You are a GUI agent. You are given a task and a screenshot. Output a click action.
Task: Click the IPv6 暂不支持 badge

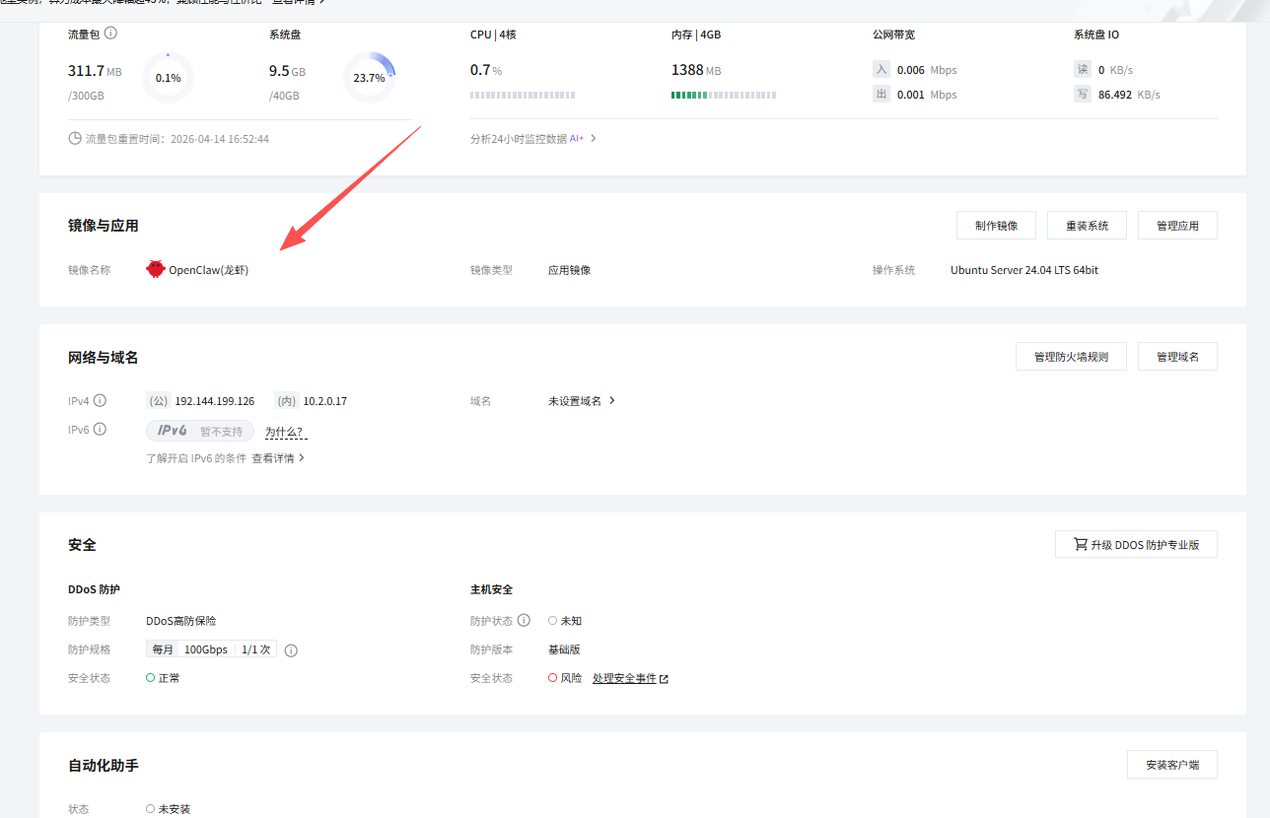[x=200, y=432]
